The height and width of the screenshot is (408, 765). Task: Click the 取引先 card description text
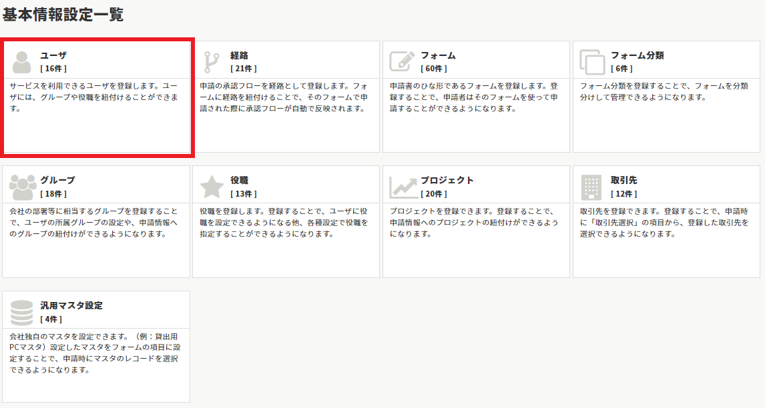point(664,223)
